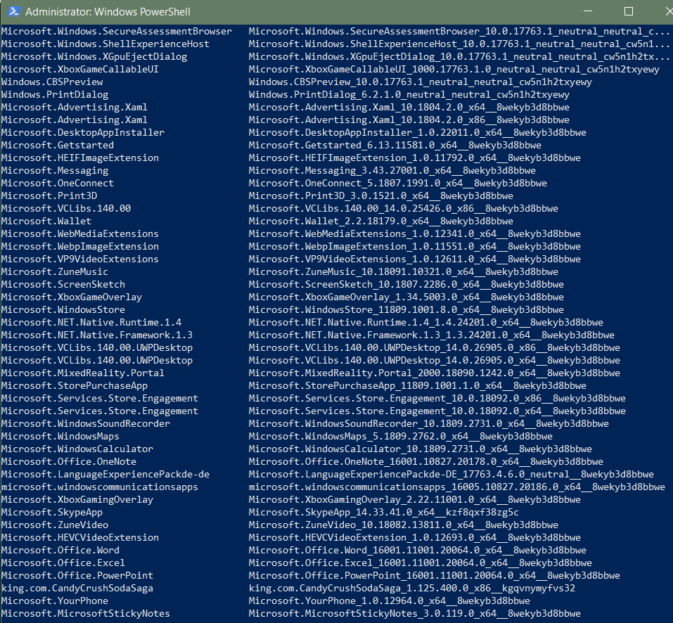Select Microsoft.MixedReality.Portal name entry
Screen dimensions: 673x623
83,373
